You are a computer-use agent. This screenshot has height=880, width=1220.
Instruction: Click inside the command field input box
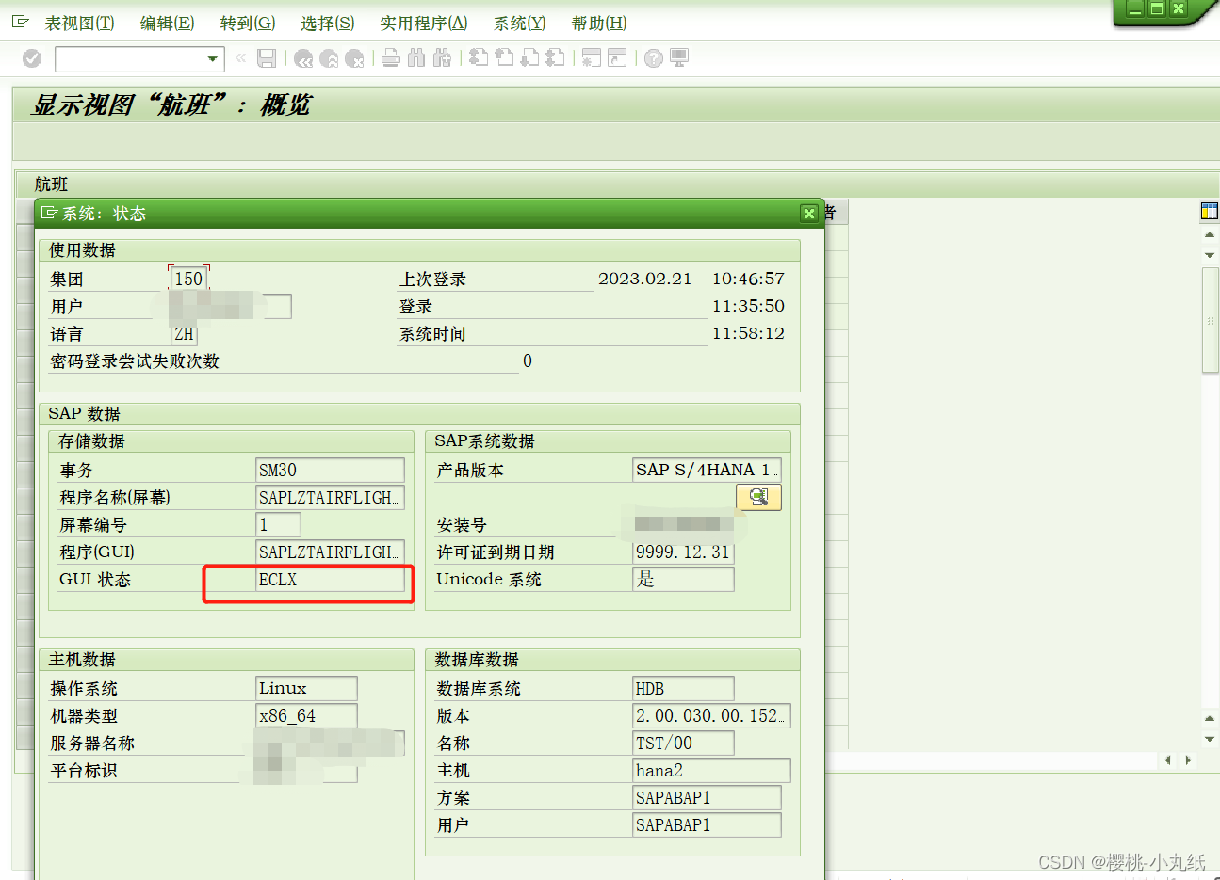click(132, 58)
